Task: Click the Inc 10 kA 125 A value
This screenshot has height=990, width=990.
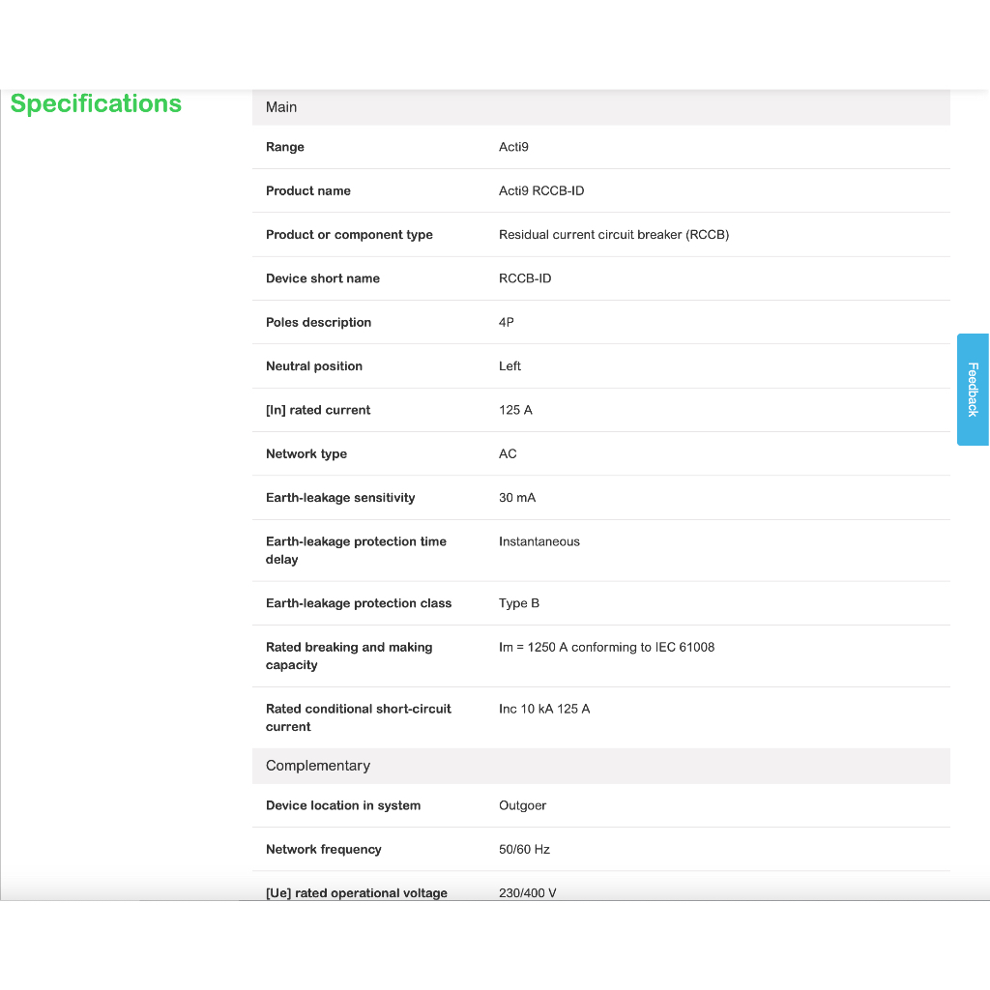Action: [544, 709]
